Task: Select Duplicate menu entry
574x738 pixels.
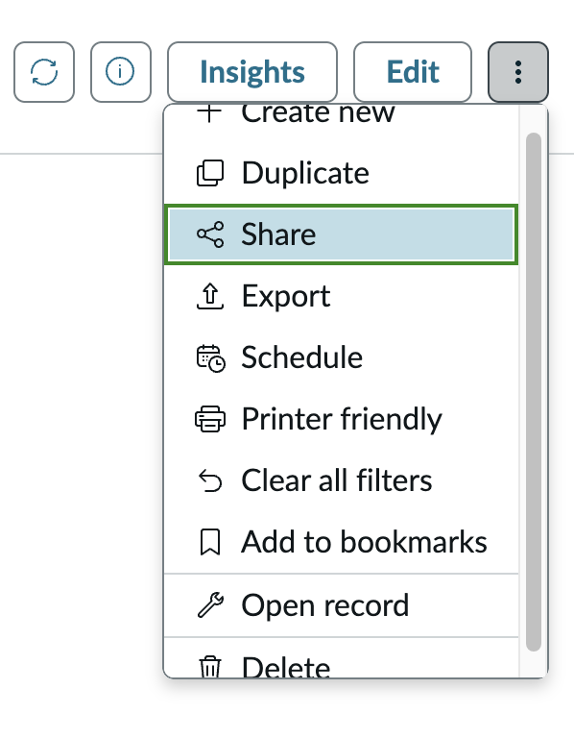Action: (342, 173)
